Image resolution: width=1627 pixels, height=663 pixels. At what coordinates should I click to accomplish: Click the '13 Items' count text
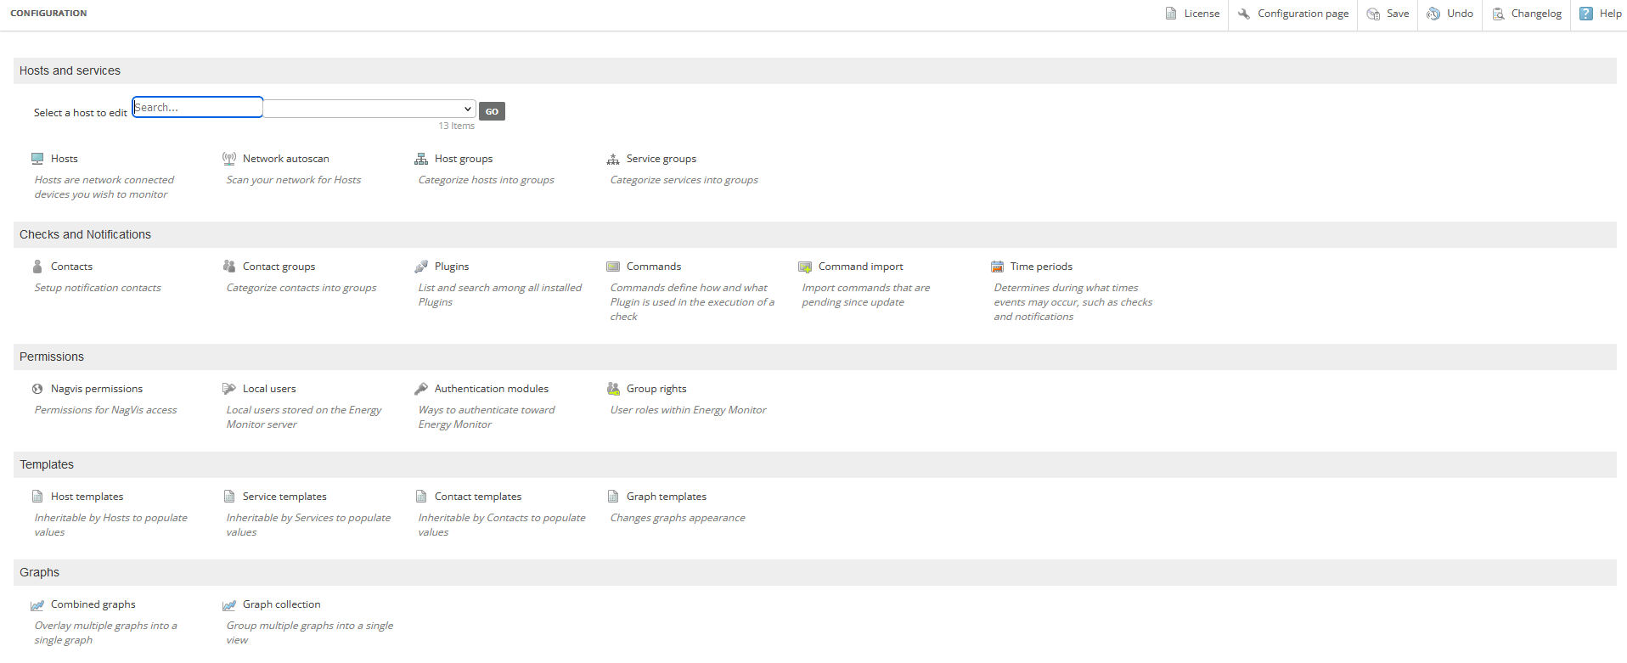(457, 126)
